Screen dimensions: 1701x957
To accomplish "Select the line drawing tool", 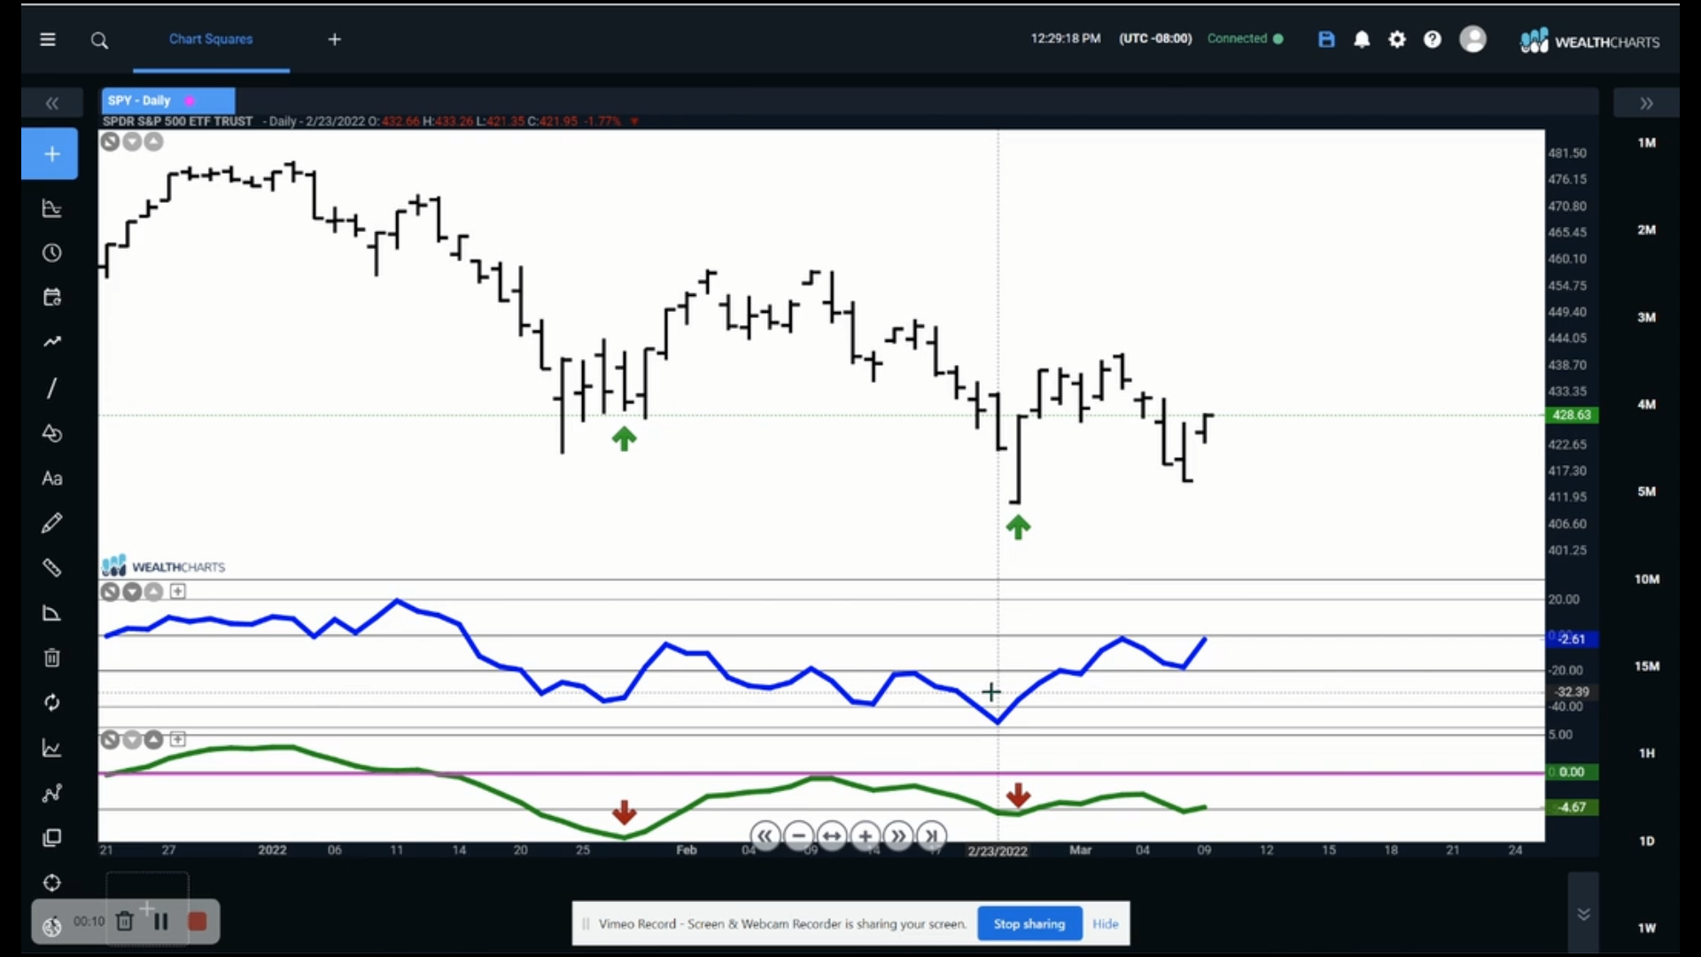I will (x=52, y=388).
